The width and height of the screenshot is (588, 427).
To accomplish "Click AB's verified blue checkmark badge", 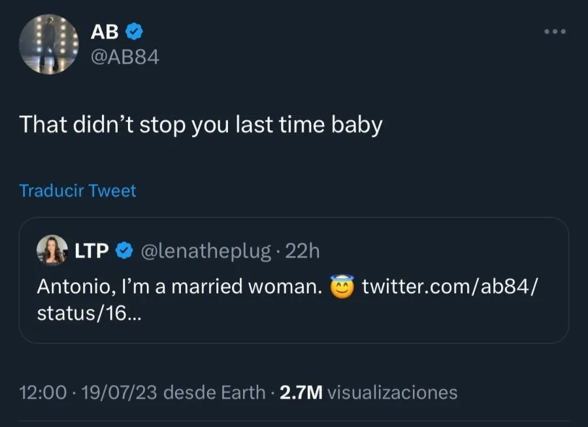I will [134, 29].
